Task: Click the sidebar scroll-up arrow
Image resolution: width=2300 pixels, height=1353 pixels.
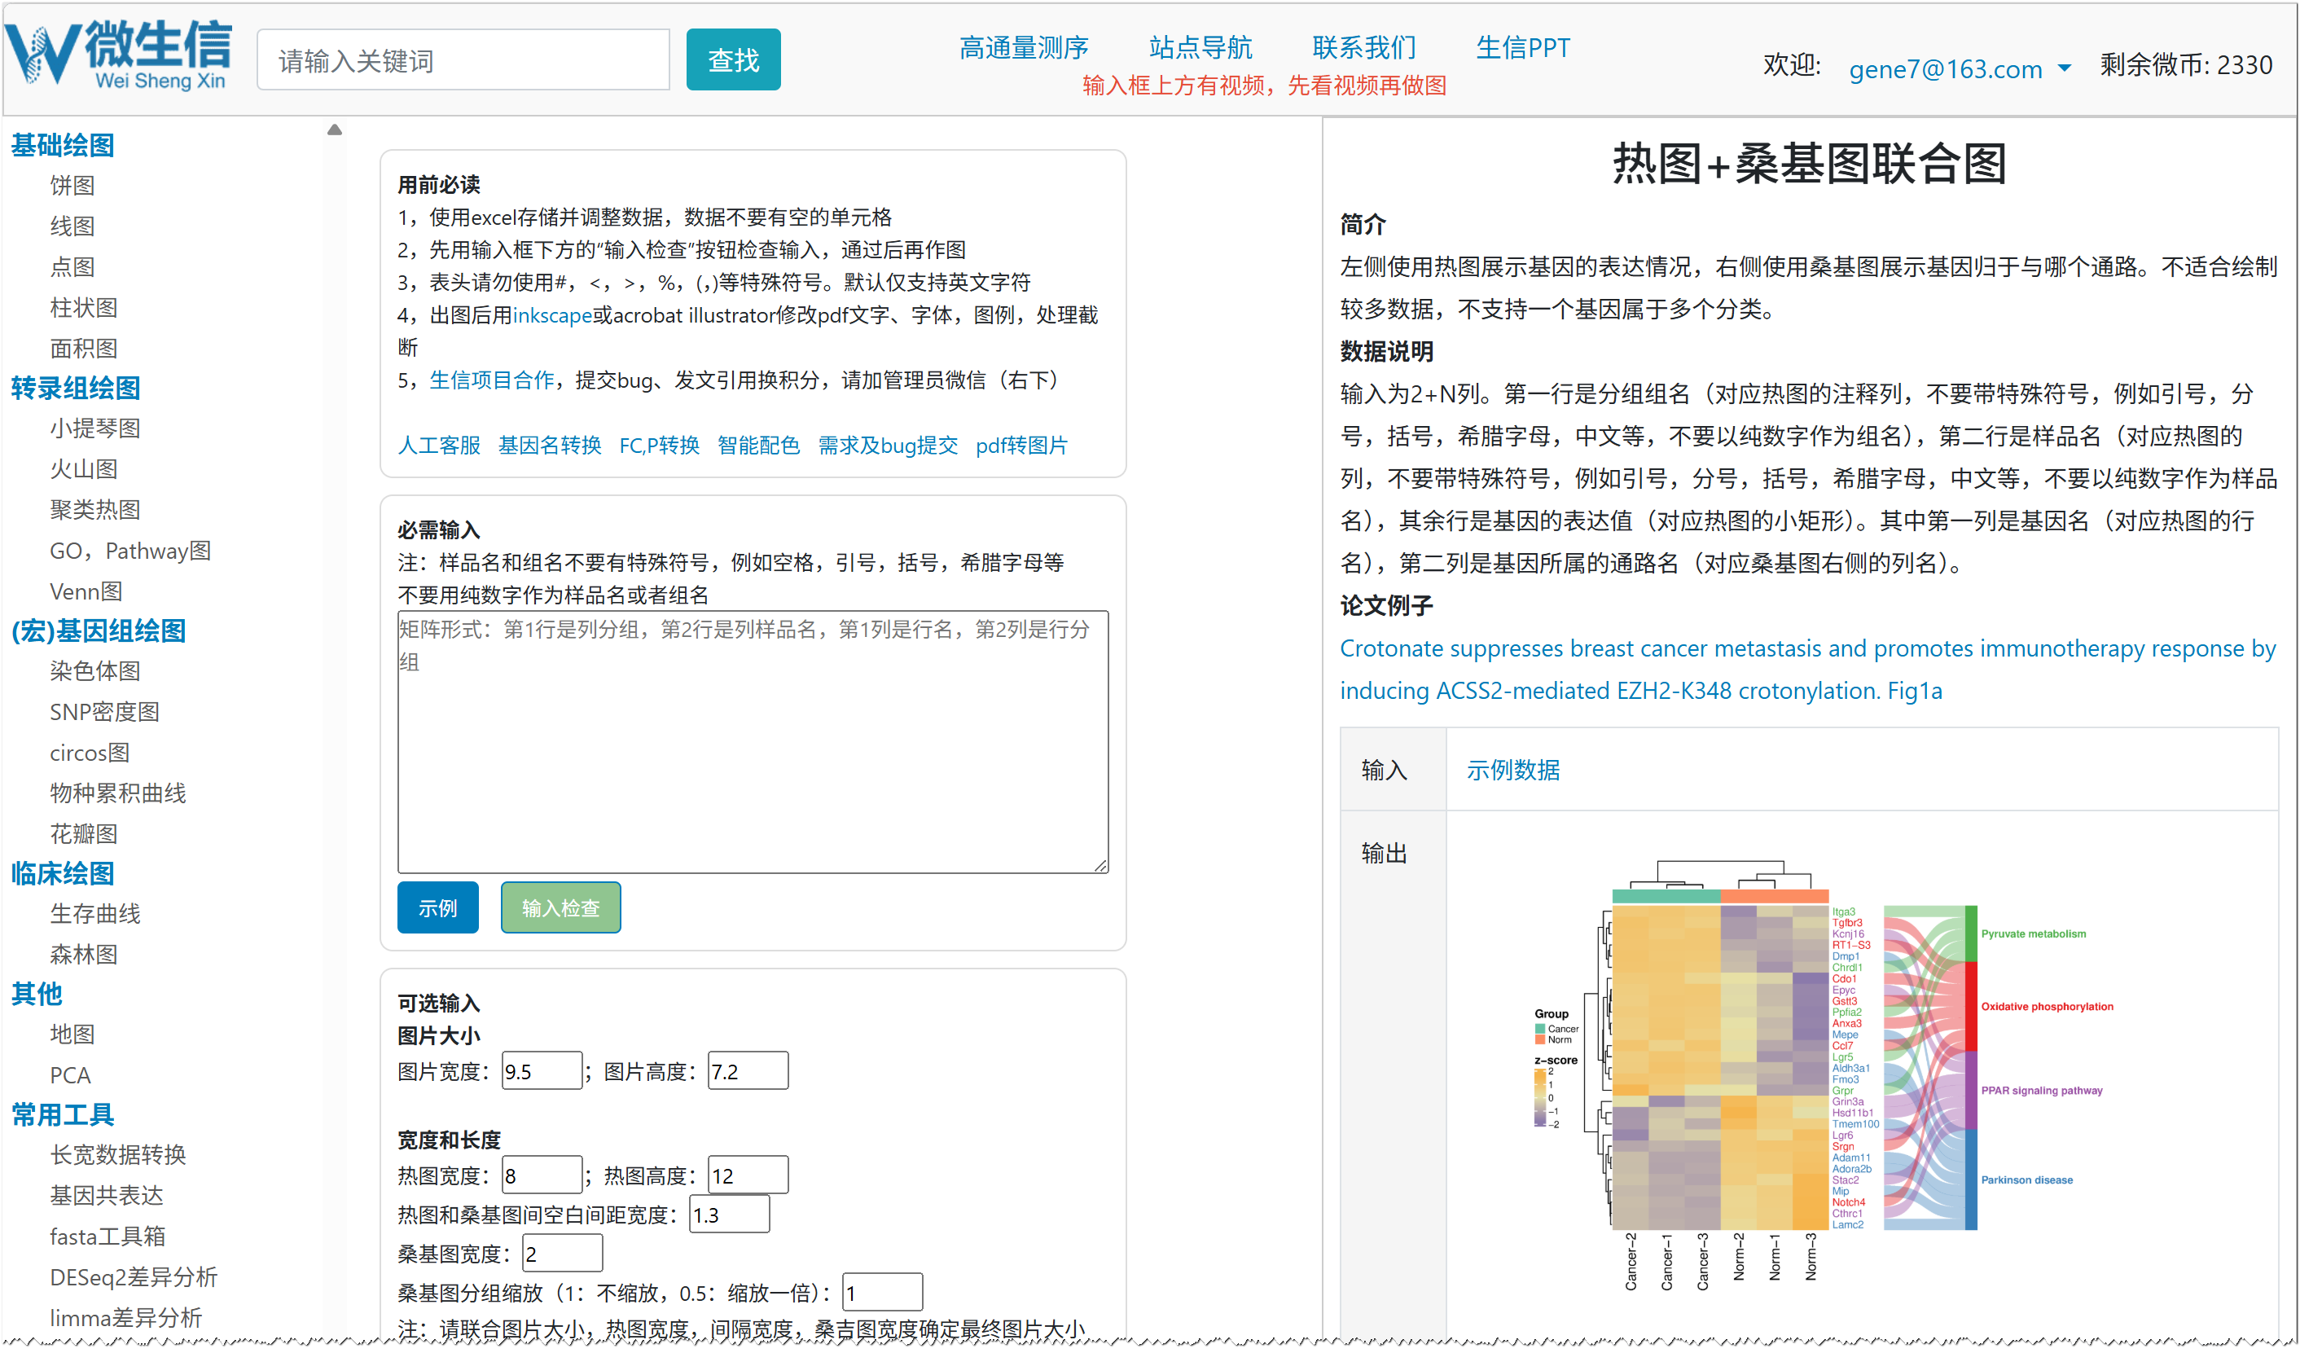Action: click(x=335, y=130)
